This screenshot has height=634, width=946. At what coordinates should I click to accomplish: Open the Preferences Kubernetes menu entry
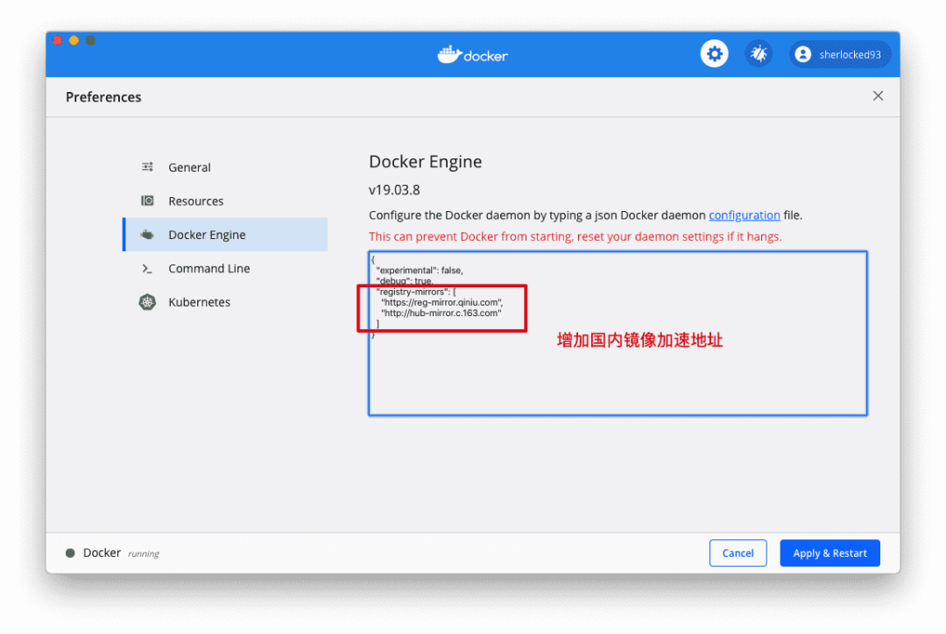pyautogui.click(x=199, y=301)
